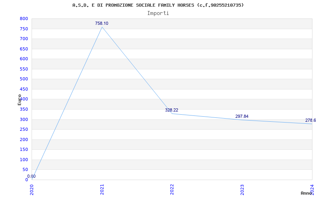The width and height of the screenshot is (316, 197).
Task: Click the 800 y-axis tick label
Action: [24, 19]
